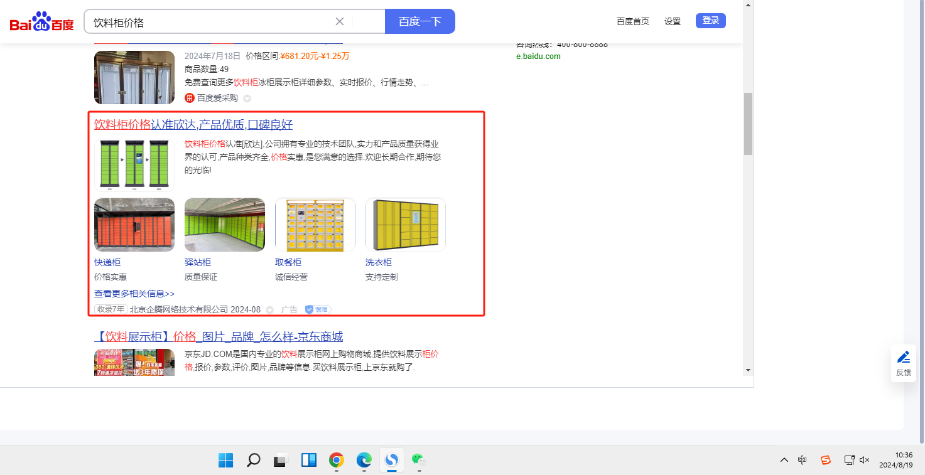This screenshot has width=925, height=475.
Task: Click the blue 保障 shield badge
Action: [x=318, y=309]
